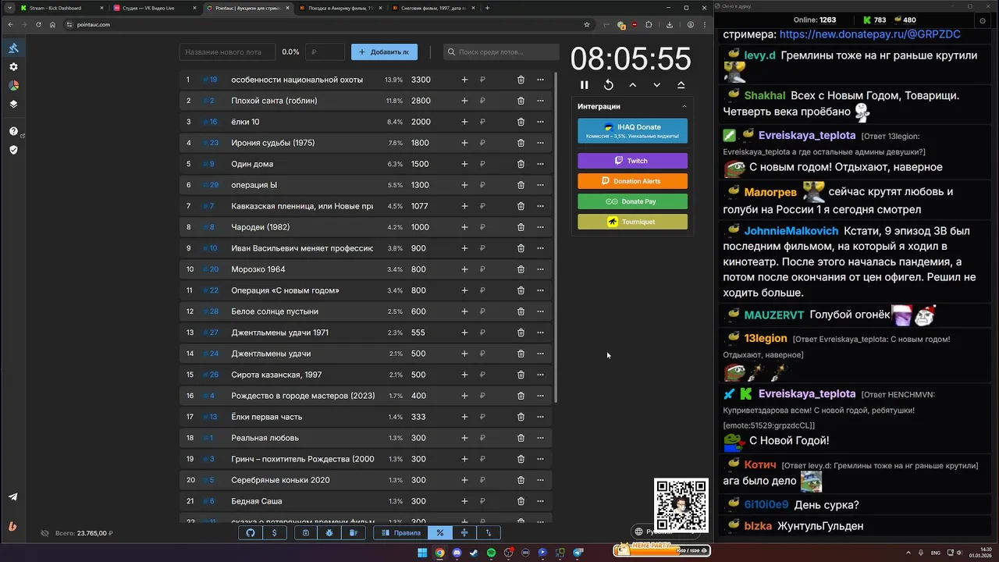Add amount to особенности национальной охоты with plus
Screen dimensions: 999x562
pos(464,80)
